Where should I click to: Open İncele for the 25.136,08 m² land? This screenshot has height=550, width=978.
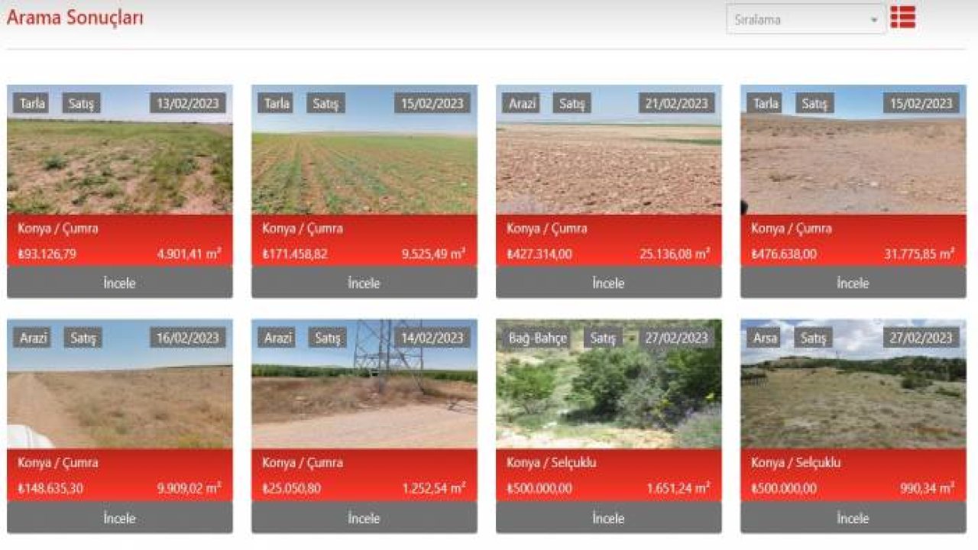(x=608, y=283)
